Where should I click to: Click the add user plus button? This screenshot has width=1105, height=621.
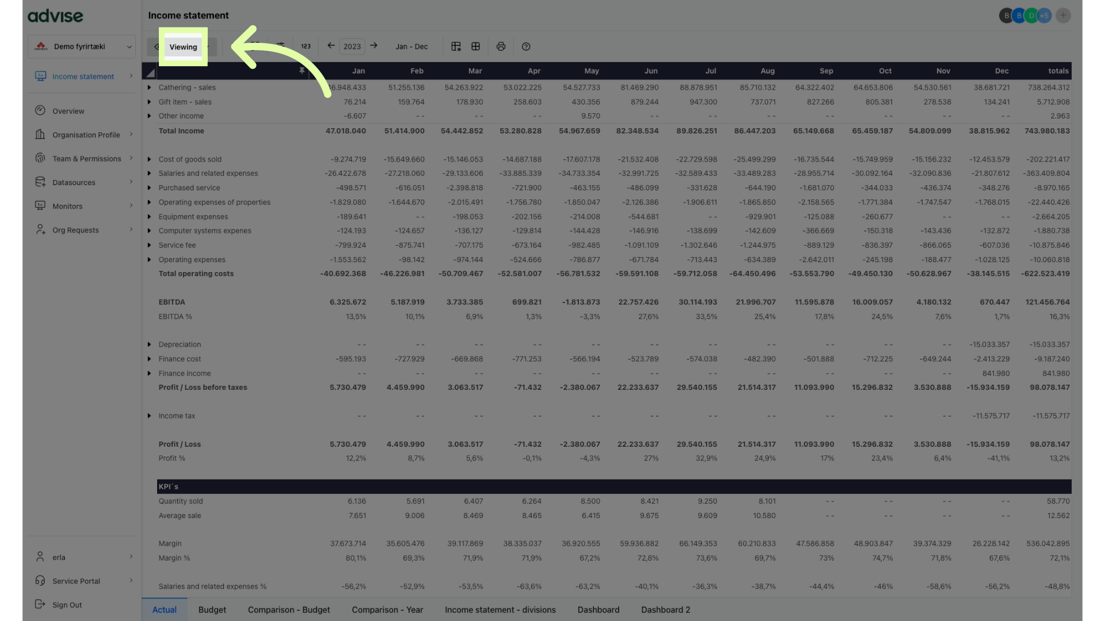[1063, 16]
